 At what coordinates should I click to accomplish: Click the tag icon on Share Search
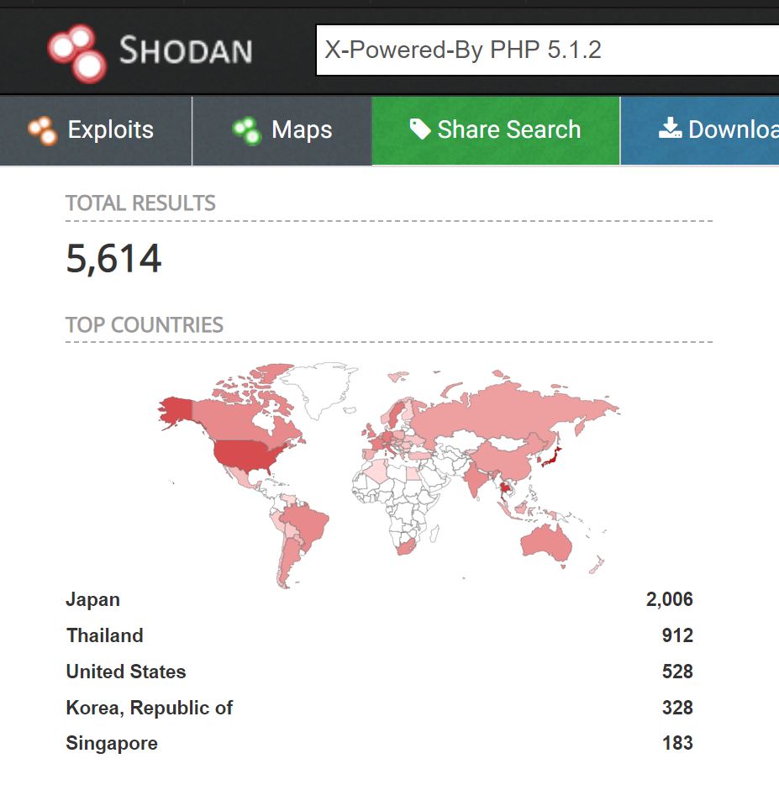(x=419, y=129)
